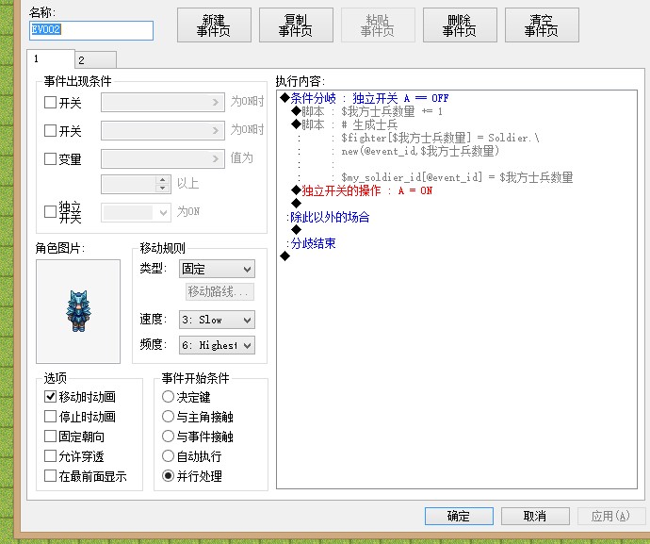Enable the first 开关 condition checkbox
The height and width of the screenshot is (544, 650).
[x=50, y=103]
